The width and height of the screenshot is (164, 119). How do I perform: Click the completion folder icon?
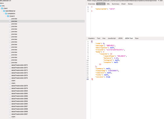point(6,13)
